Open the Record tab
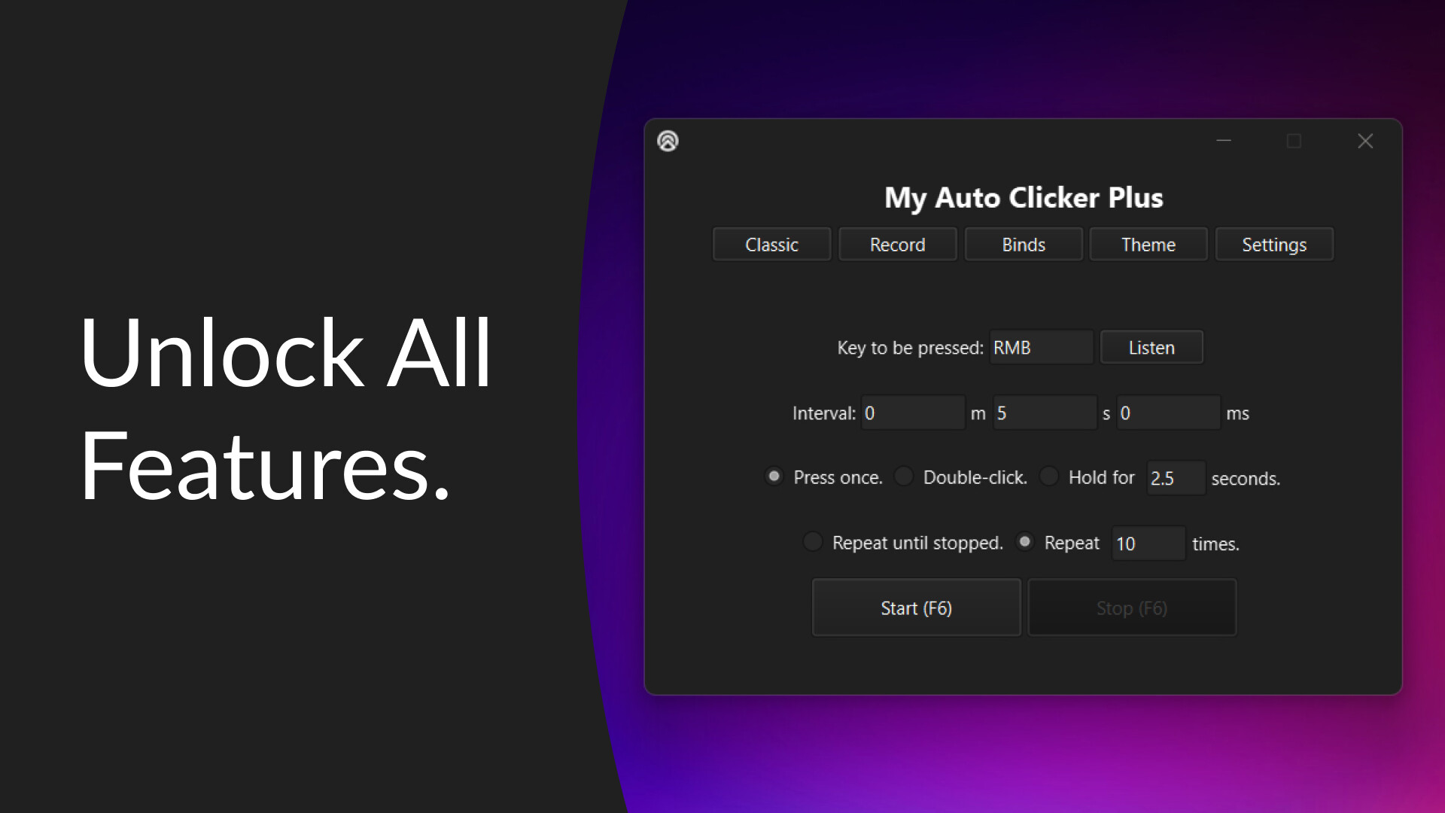The height and width of the screenshot is (813, 1445). tap(897, 245)
